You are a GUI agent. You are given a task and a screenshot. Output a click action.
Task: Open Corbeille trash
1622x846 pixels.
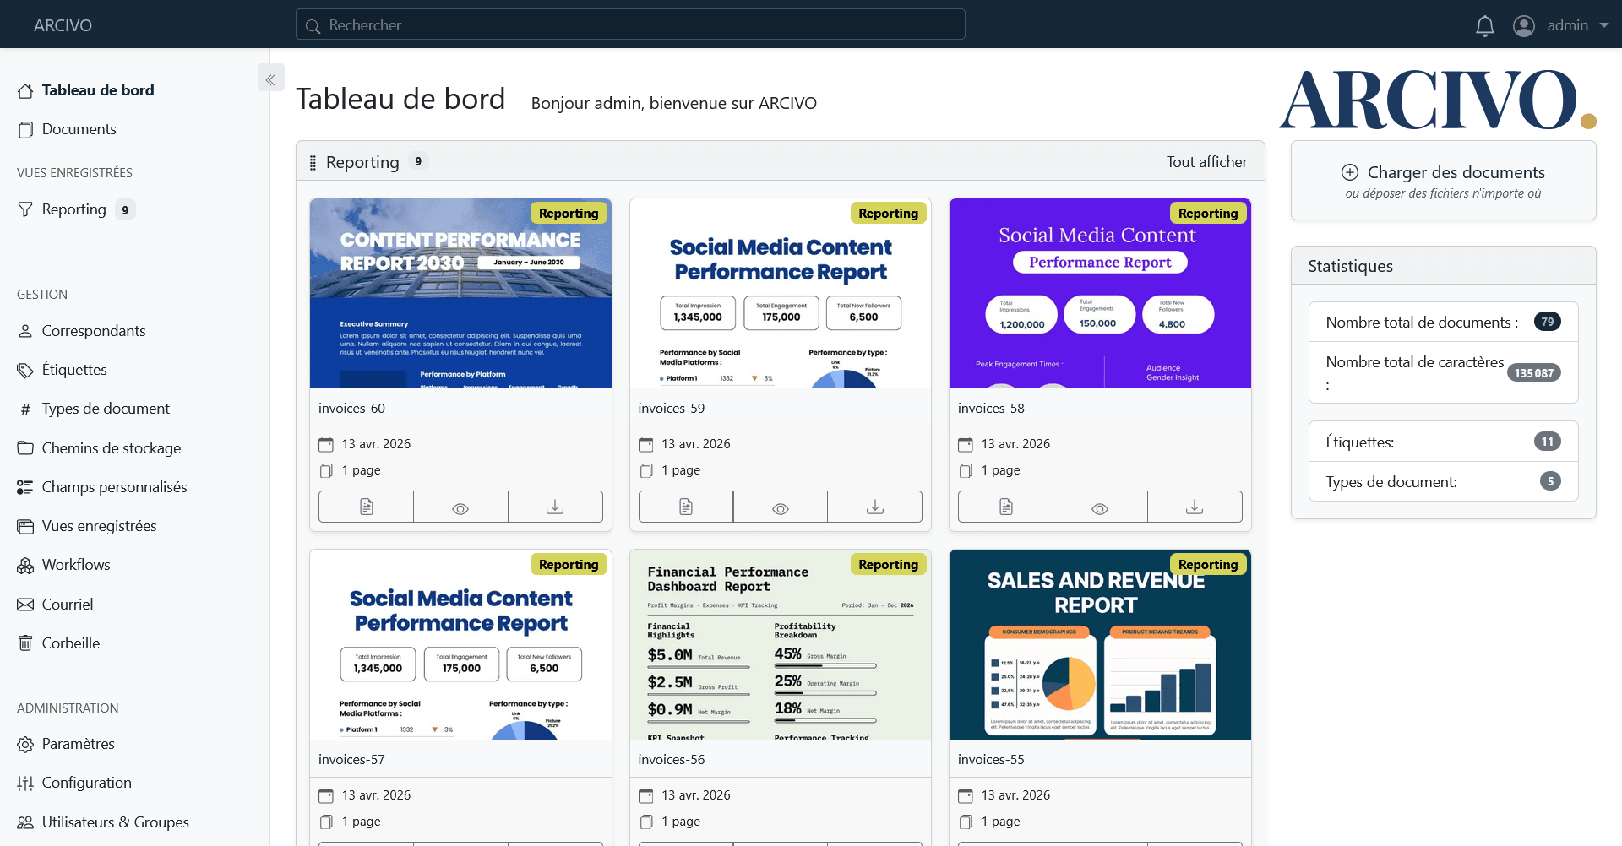point(58,643)
